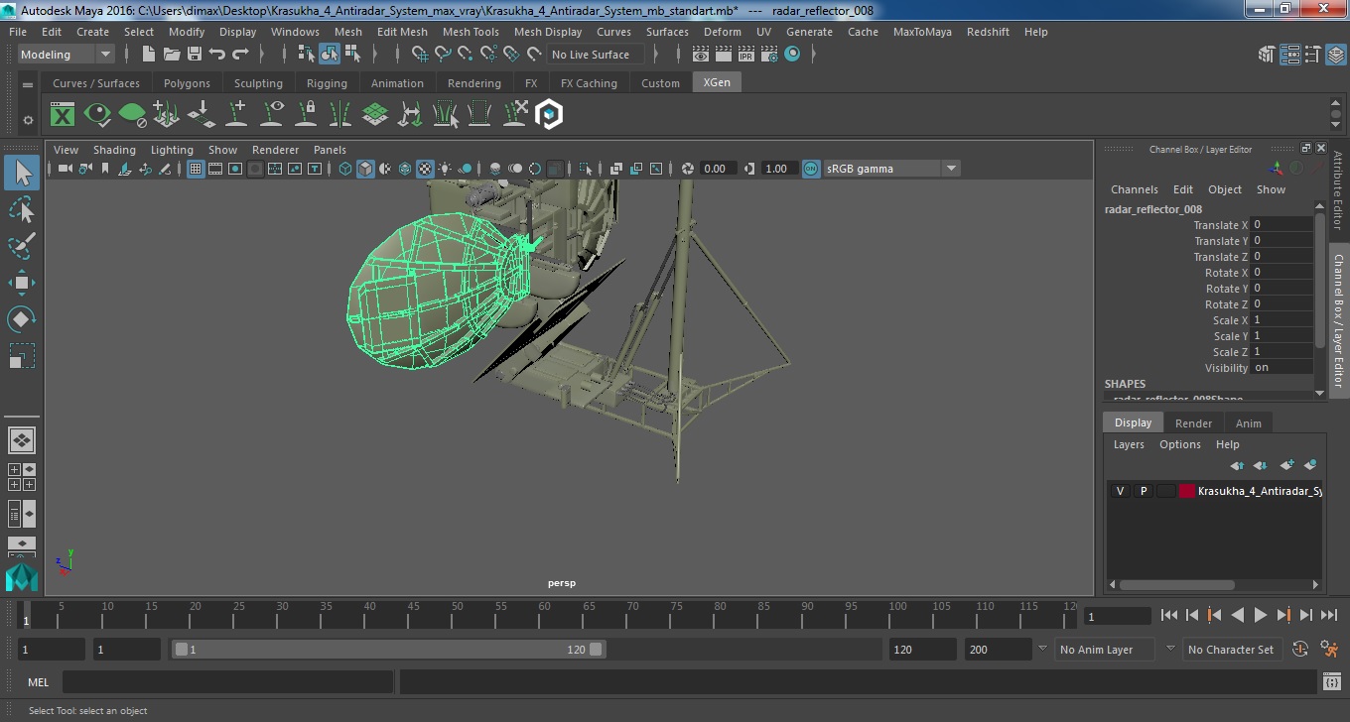Click the Translate X value field

(1281, 225)
